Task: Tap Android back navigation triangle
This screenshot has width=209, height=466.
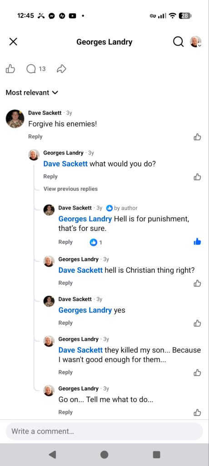Action: tap(52, 455)
